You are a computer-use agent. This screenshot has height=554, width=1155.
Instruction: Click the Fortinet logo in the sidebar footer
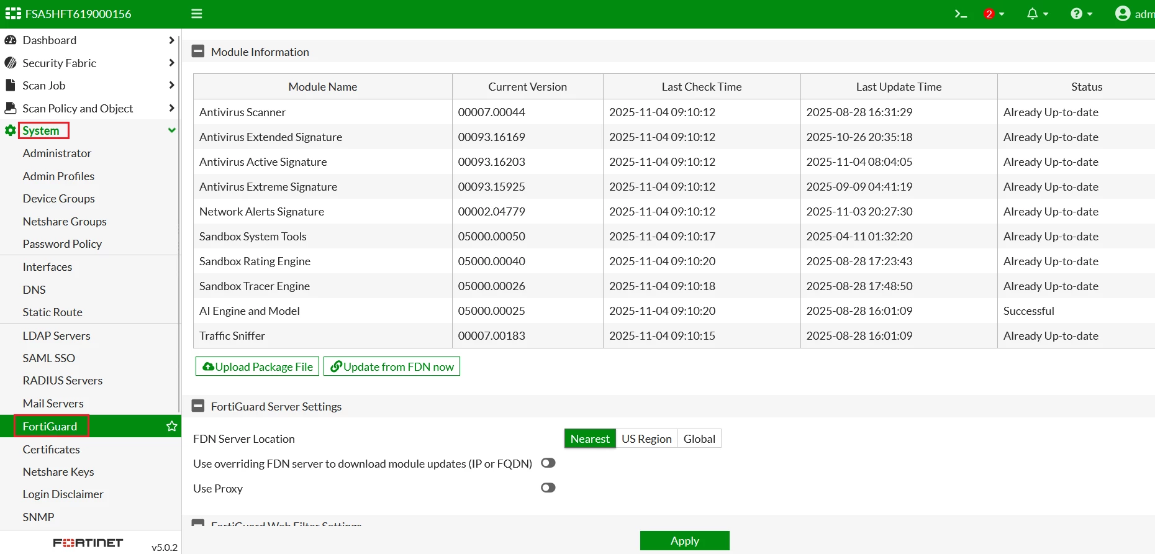(x=88, y=543)
